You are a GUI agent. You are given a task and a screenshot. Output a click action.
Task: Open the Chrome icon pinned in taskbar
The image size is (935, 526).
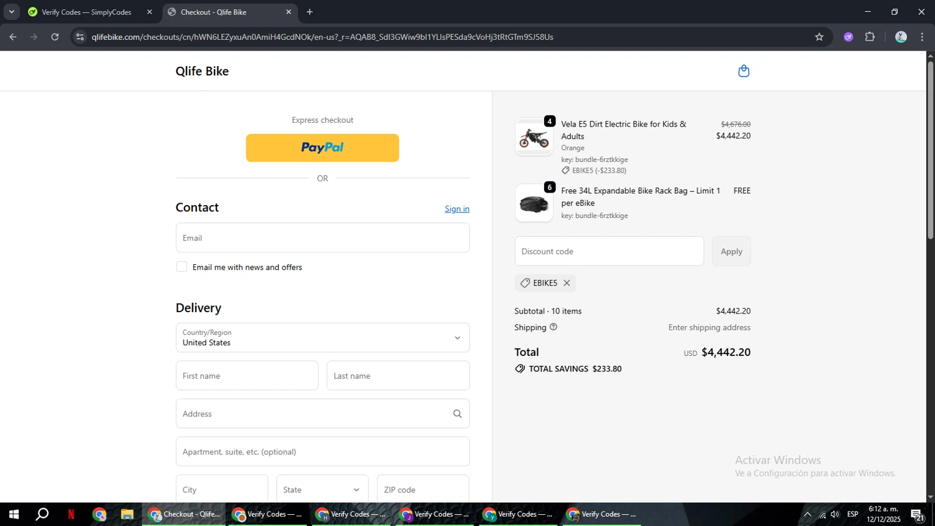[x=99, y=514]
